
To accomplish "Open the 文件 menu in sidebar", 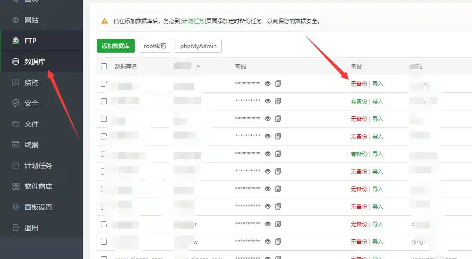I will tap(31, 124).
